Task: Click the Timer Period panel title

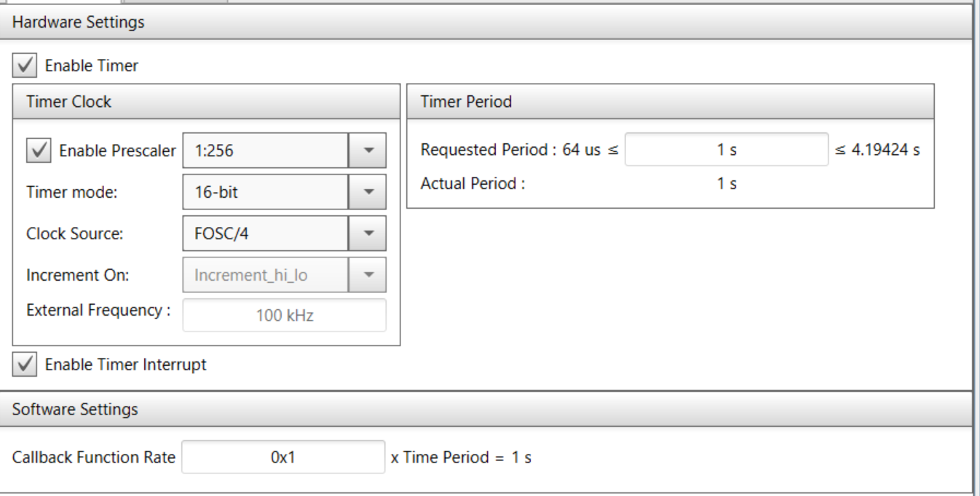Action: (x=467, y=102)
